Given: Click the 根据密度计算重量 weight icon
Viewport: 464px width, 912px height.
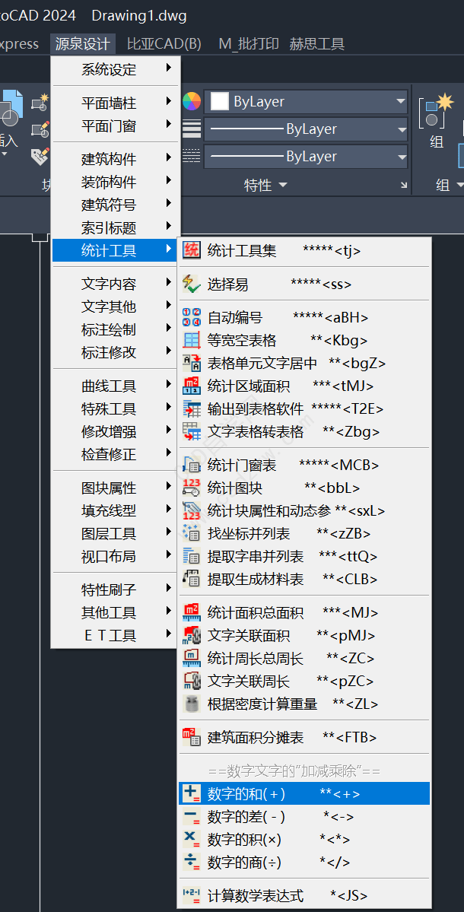Looking at the screenshot, I should (192, 704).
